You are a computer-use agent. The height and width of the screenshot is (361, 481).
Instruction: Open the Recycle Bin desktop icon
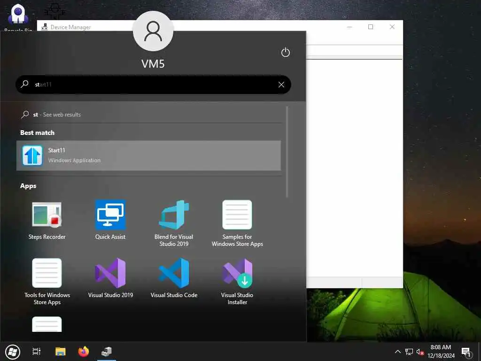tap(18, 17)
